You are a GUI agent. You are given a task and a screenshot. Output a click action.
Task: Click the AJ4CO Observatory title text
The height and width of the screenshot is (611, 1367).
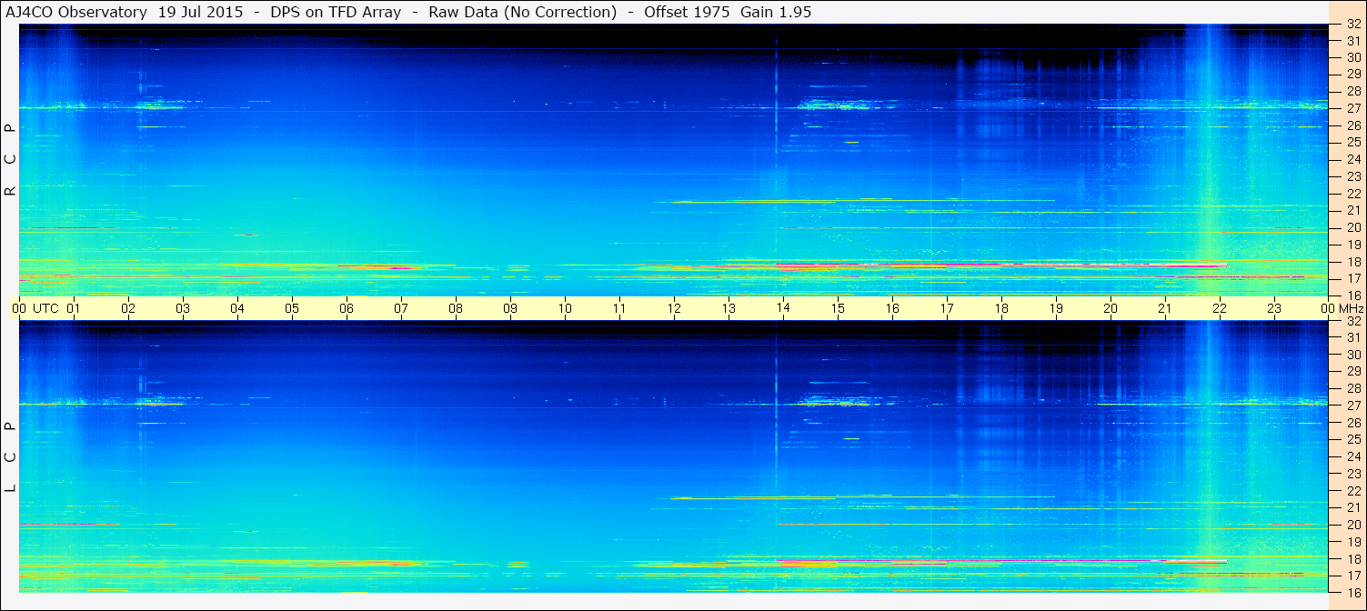click(76, 12)
